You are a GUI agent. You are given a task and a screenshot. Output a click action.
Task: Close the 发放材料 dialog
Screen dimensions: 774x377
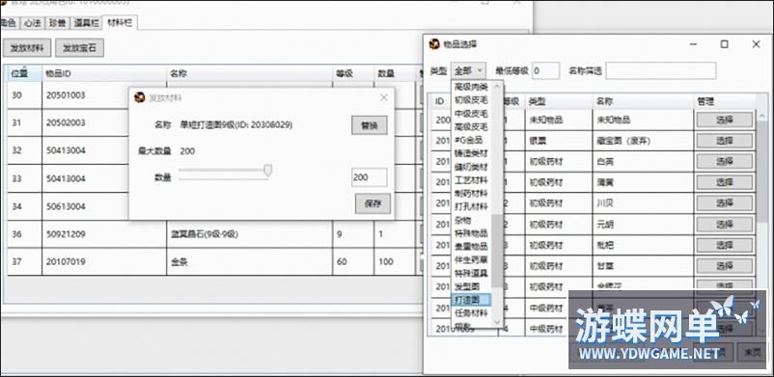tap(383, 97)
